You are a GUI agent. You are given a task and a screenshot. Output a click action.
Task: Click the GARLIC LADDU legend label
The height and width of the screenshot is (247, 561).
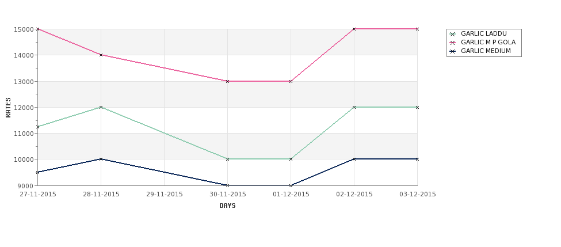[484, 33]
